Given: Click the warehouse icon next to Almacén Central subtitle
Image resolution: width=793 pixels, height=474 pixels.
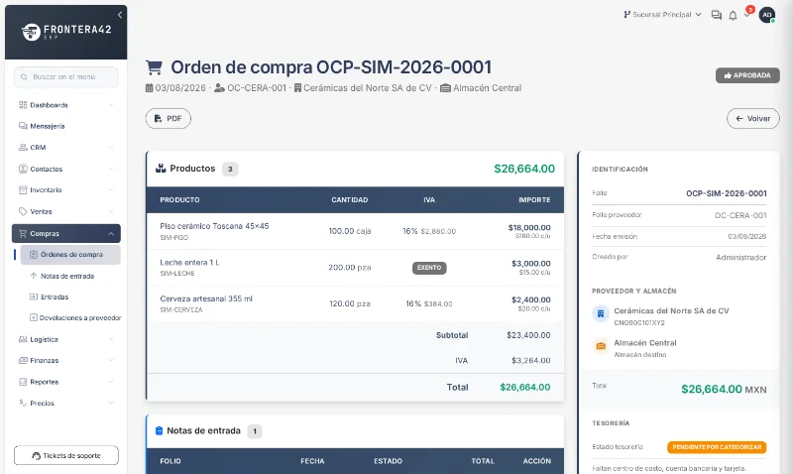Looking at the screenshot, I should coord(445,88).
